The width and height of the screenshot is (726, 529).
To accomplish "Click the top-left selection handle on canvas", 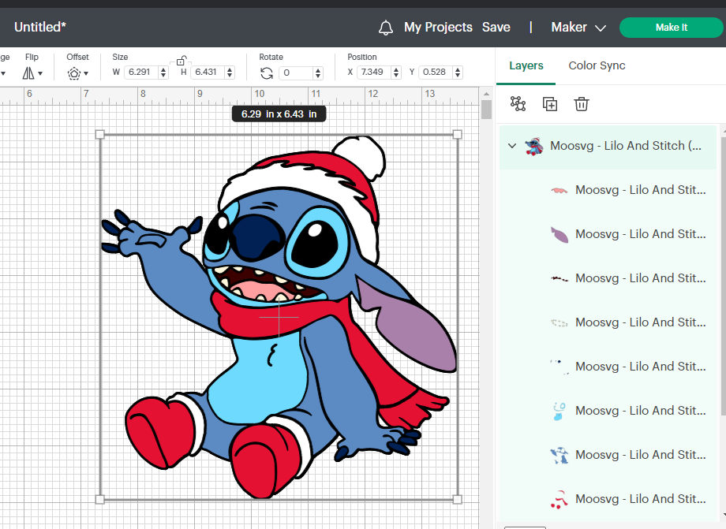I will click(99, 135).
